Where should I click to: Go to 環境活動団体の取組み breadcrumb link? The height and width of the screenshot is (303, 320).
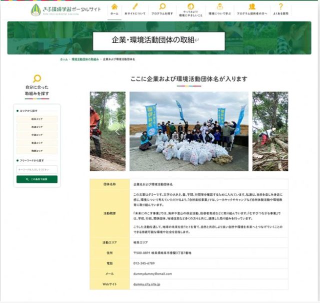84,59
